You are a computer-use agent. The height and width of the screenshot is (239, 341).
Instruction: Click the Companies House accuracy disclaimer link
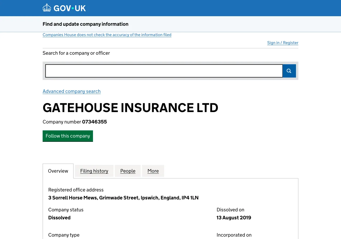point(107,35)
